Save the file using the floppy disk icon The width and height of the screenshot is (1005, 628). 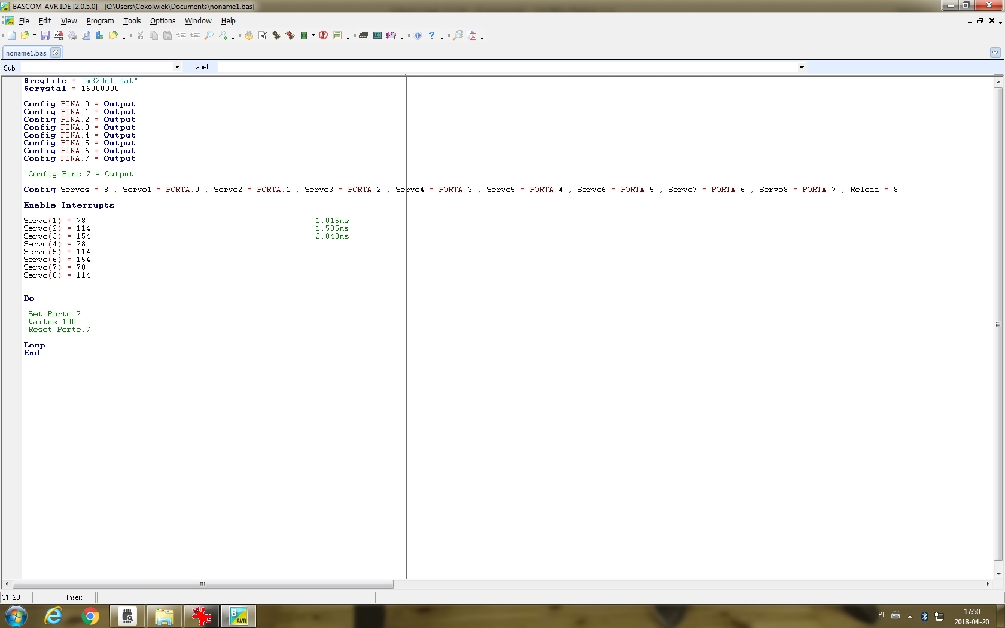pyautogui.click(x=45, y=36)
